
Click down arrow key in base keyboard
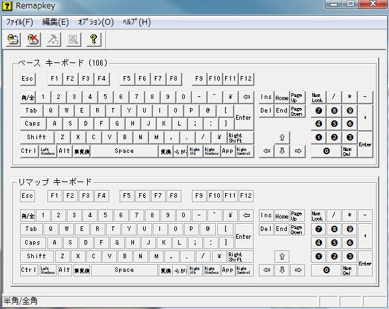point(282,151)
